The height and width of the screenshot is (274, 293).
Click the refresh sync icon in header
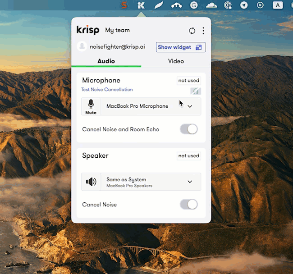pyautogui.click(x=192, y=31)
